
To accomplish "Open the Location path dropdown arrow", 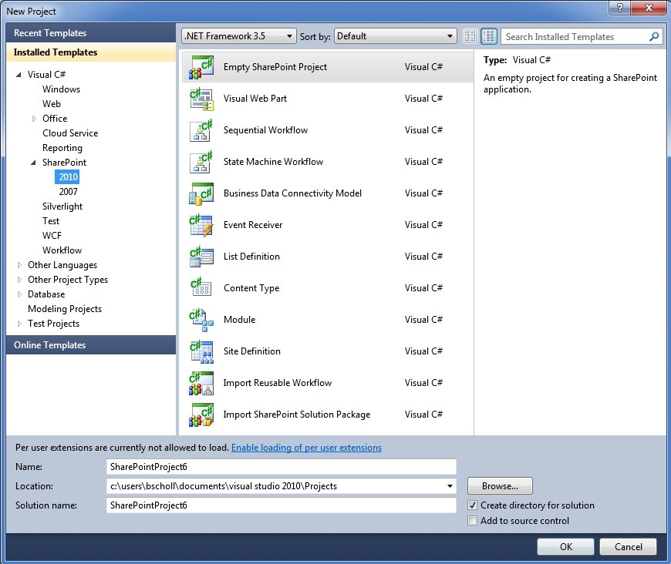I will (x=450, y=486).
